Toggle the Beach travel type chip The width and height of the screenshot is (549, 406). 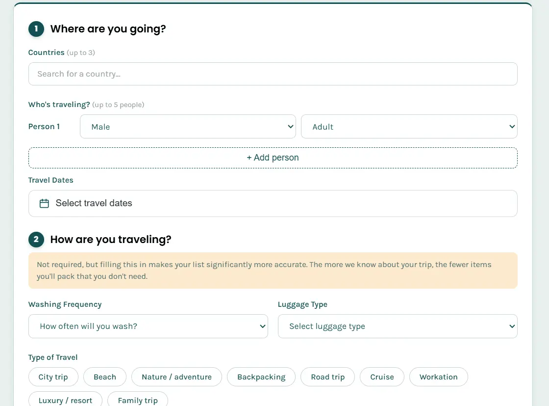(105, 377)
